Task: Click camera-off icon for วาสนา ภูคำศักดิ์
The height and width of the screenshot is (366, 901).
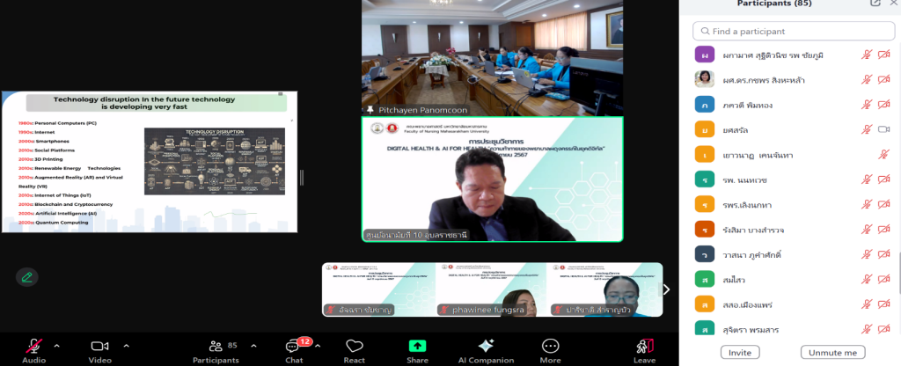Action: pos(883,254)
